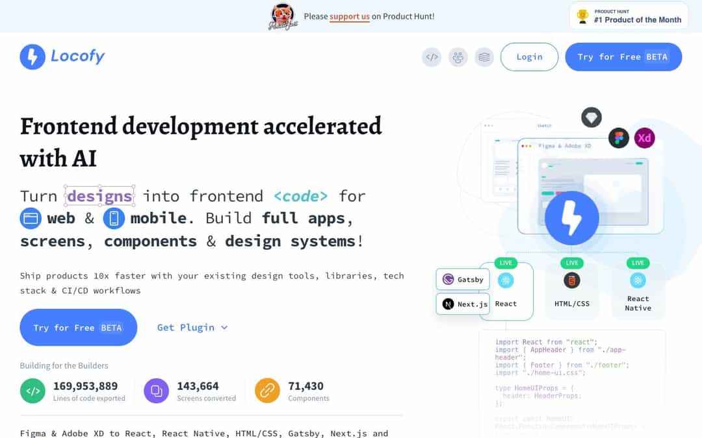Select the Next.js framework chip
This screenshot has height=438, width=702.
coord(463,304)
